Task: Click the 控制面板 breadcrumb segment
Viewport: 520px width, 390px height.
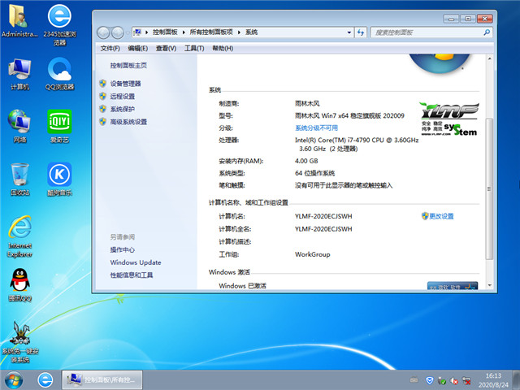Action: 165,32
